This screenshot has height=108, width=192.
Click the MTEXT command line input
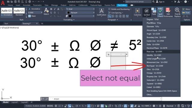point(105,99)
